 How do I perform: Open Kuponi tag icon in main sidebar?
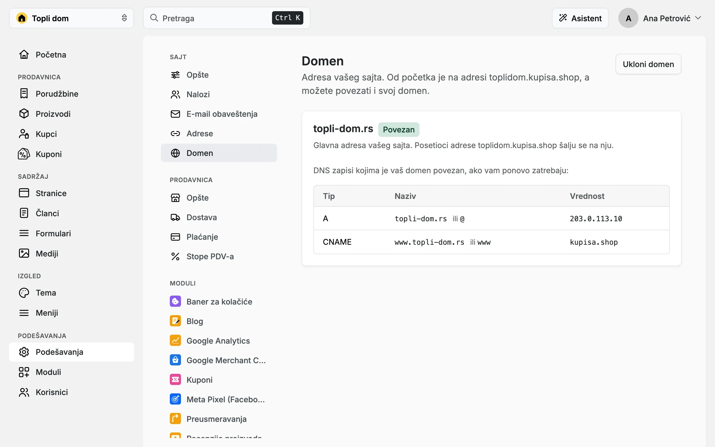[24, 154]
